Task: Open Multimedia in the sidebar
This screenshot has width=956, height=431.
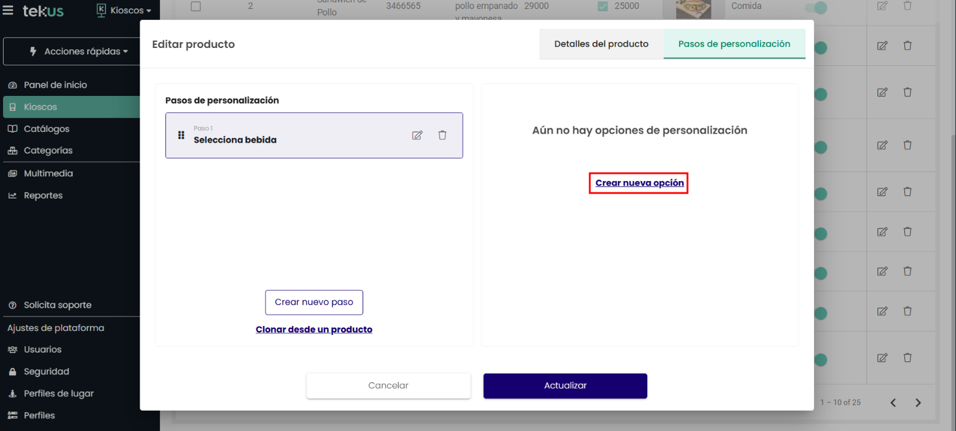Action: [x=48, y=173]
